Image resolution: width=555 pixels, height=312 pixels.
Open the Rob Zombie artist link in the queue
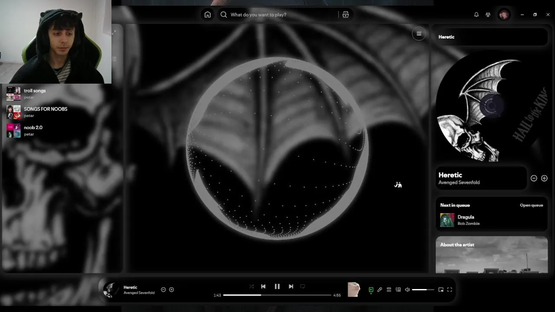coord(468,224)
